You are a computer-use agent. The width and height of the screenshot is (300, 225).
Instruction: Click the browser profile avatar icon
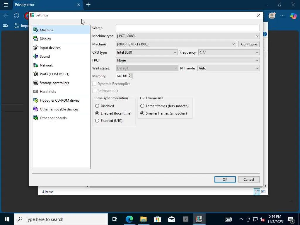pos(272,16)
